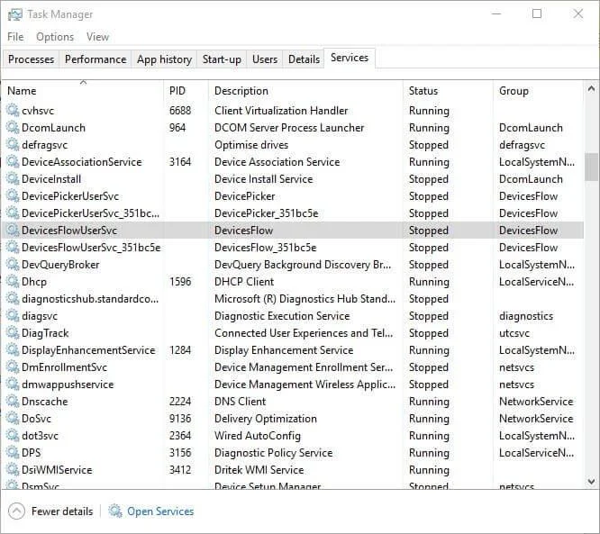Click the gear icon beside dot3svc
Image resolution: width=600 pixels, height=534 pixels.
pos(13,435)
